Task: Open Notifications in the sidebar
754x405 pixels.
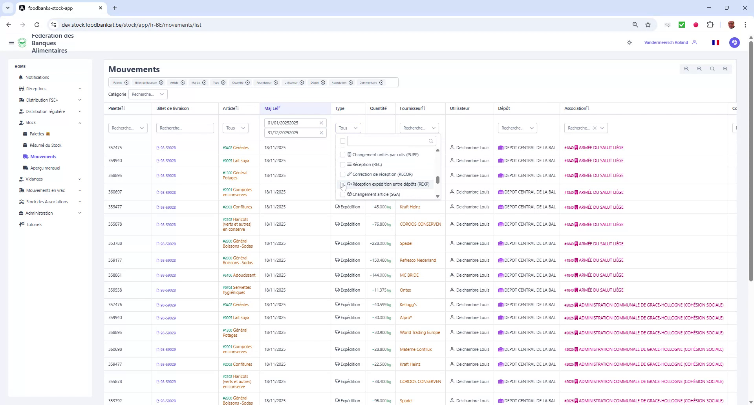Action: coord(37,77)
